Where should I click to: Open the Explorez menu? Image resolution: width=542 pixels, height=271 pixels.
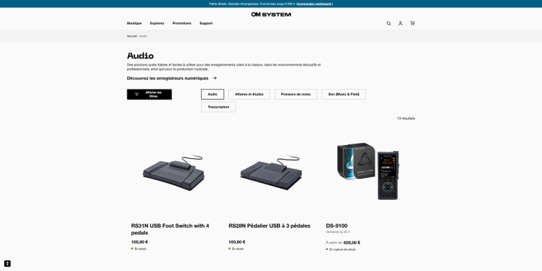coord(157,23)
